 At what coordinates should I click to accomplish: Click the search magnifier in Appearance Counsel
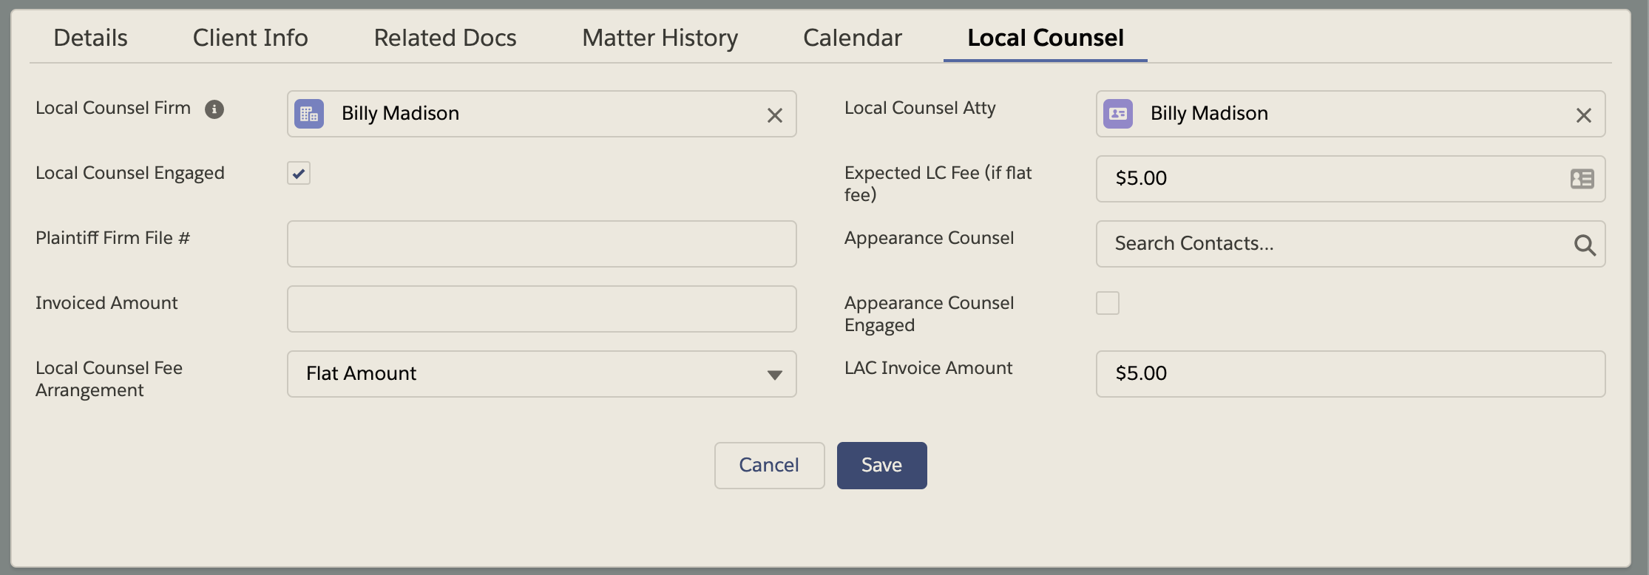(1584, 245)
